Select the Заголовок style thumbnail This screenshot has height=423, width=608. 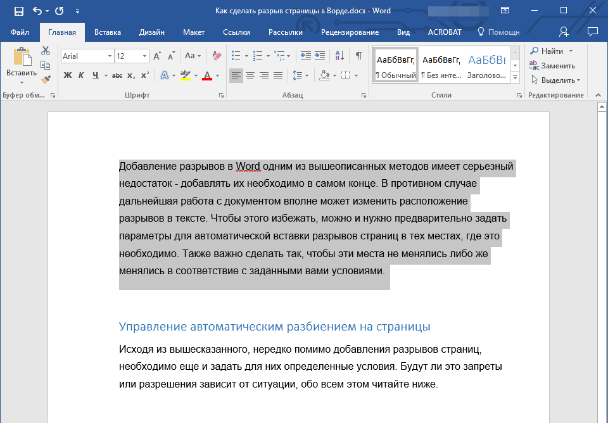486,66
